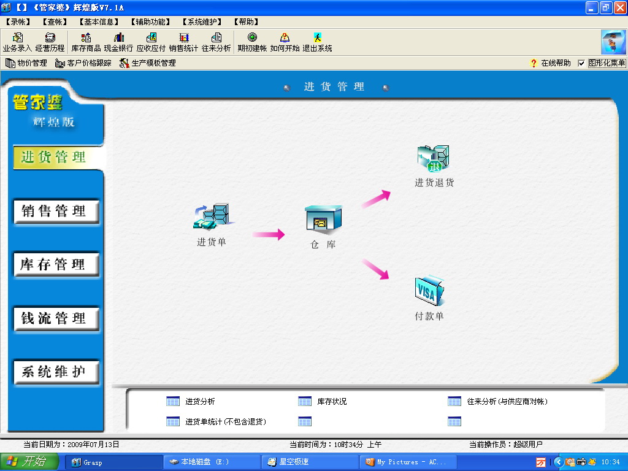
Task: Open the 【录帐】 menu
Action: [17, 21]
